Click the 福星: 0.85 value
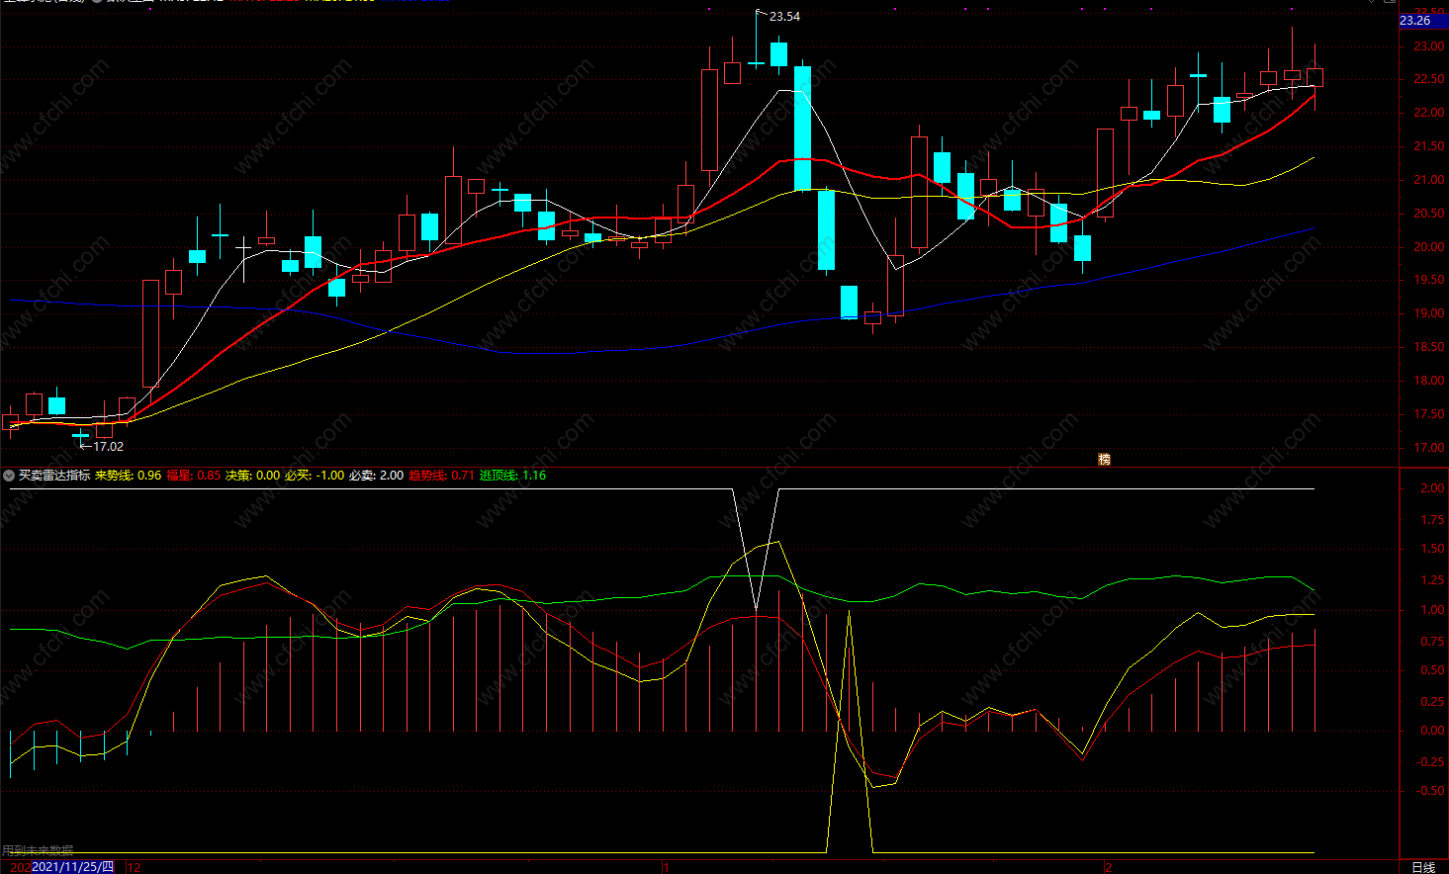 point(193,476)
